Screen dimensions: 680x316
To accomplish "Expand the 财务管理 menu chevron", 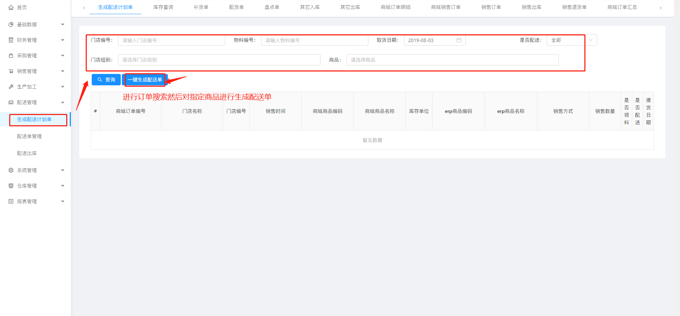I will (x=63, y=40).
